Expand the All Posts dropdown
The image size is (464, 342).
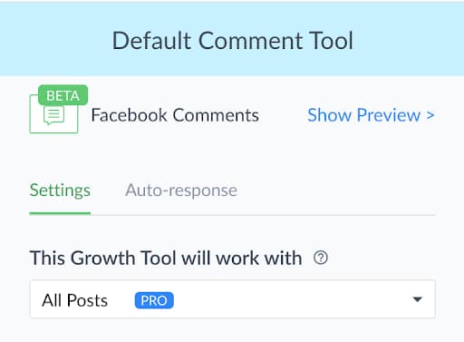(232, 299)
